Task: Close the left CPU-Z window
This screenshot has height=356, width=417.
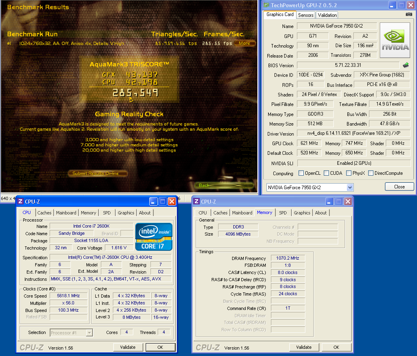Action: pos(172,202)
